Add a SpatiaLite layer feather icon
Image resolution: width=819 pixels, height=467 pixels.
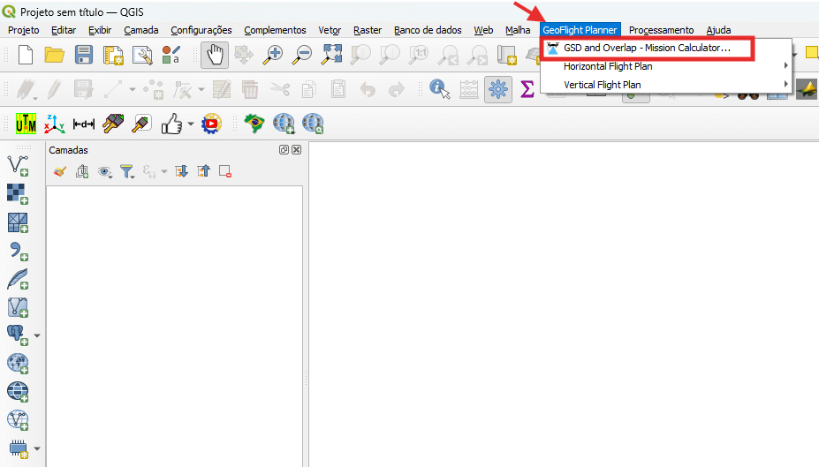coord(18,279)
